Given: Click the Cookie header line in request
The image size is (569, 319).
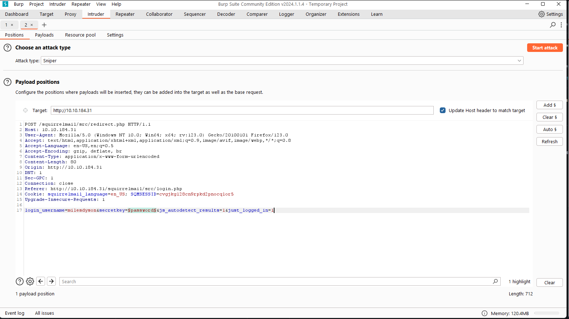Looking at the screenshot, I should pyautogui.click(x=129, y=194).
